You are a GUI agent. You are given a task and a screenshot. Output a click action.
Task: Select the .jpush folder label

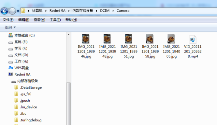[25, 100]
